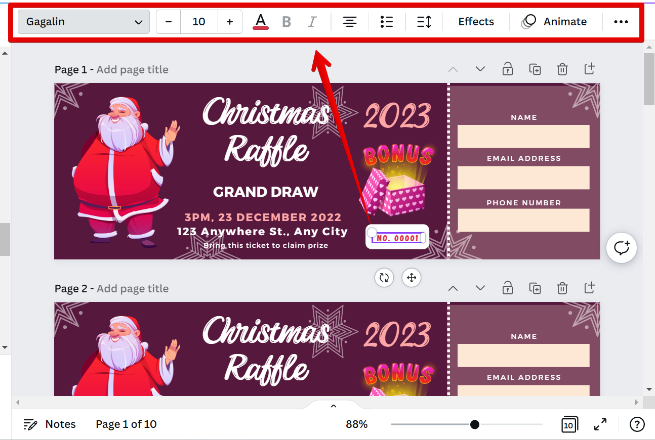Move Page 1 down with chevron

pos(480,69)
